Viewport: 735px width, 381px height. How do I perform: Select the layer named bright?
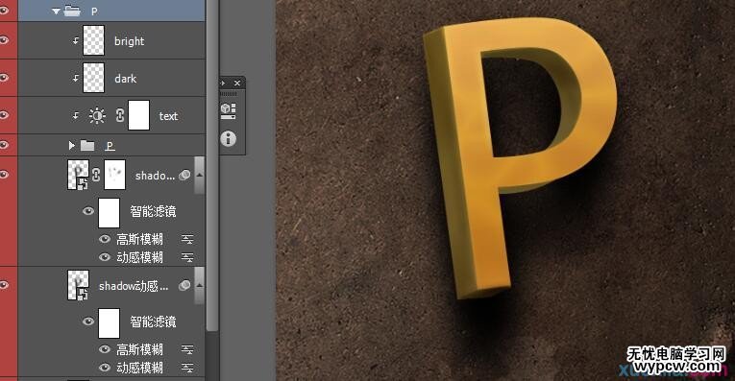coord(130,41)
